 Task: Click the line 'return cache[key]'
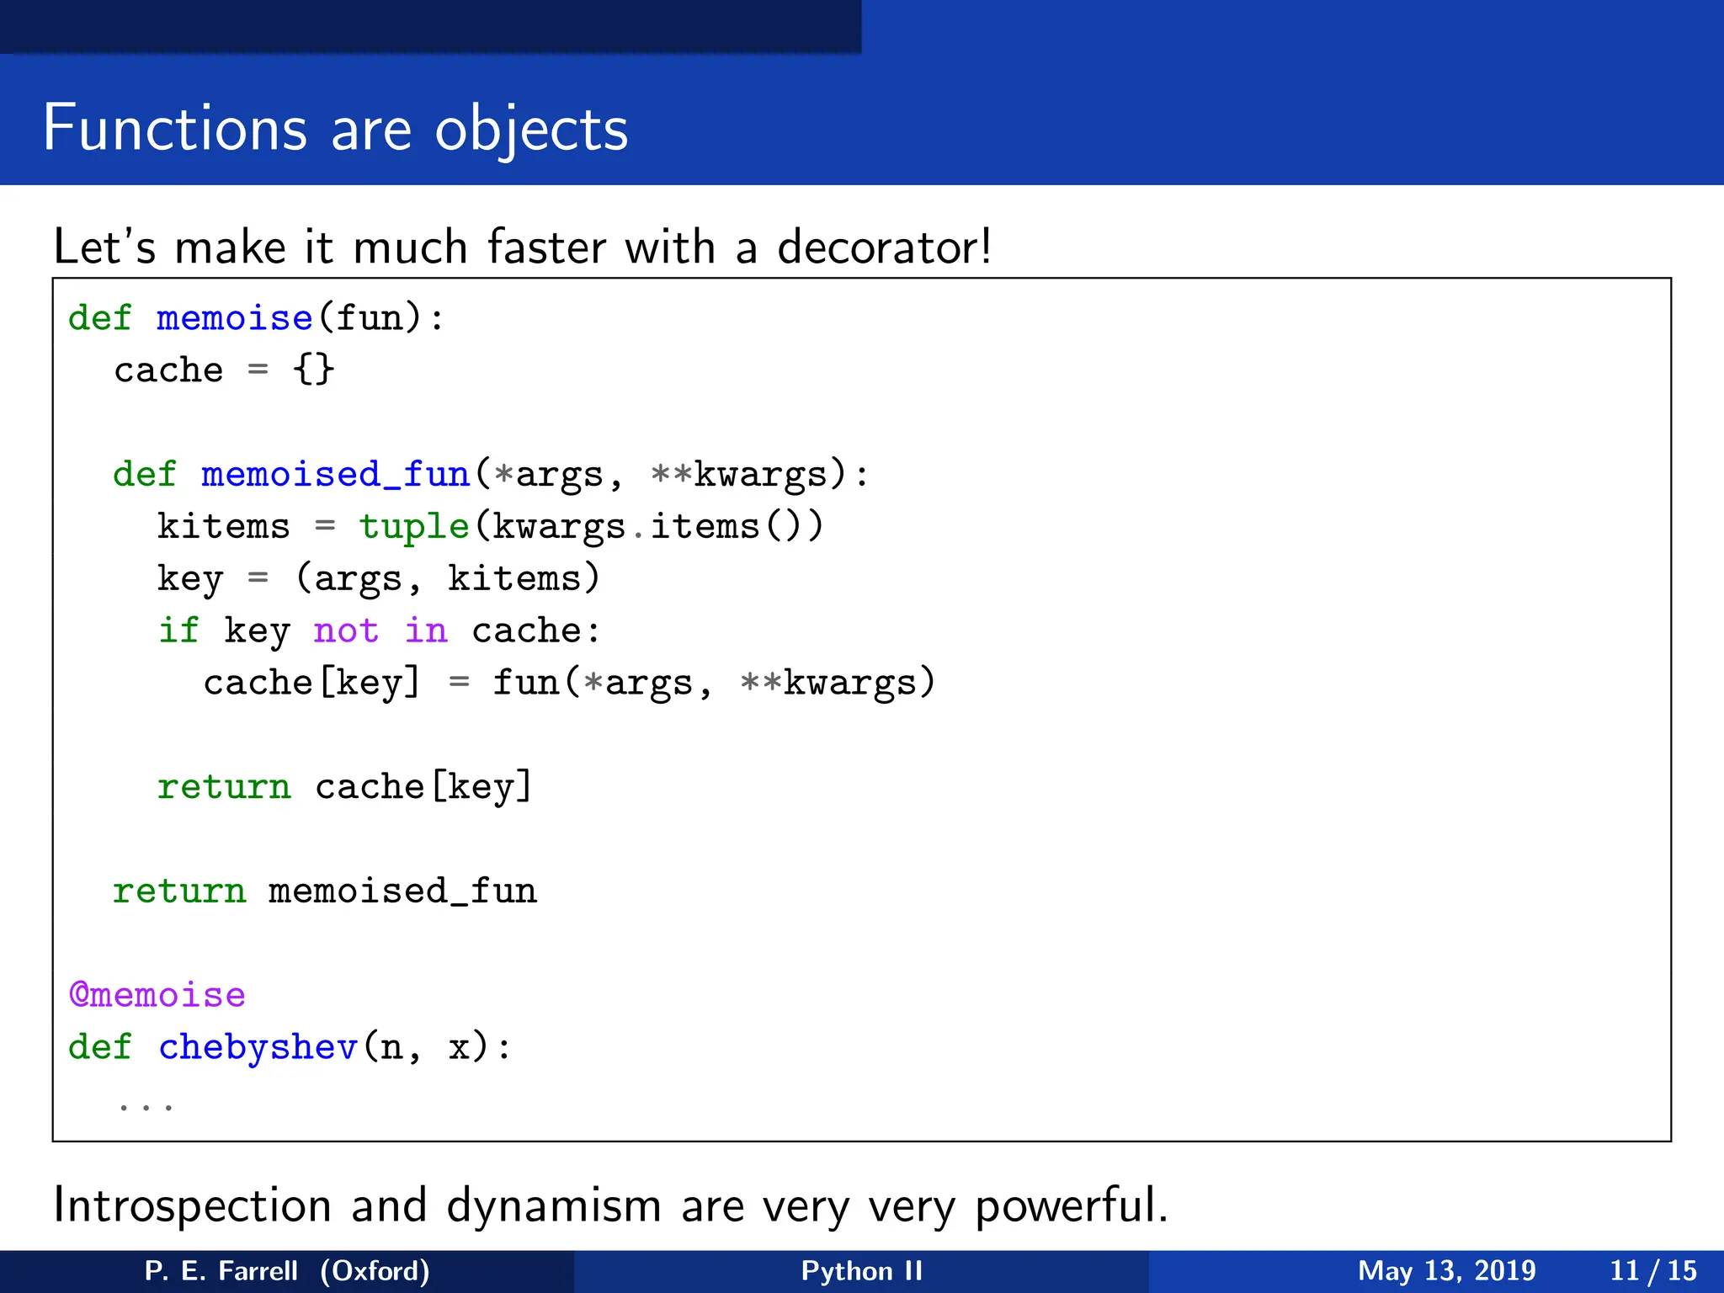[345, 786]
